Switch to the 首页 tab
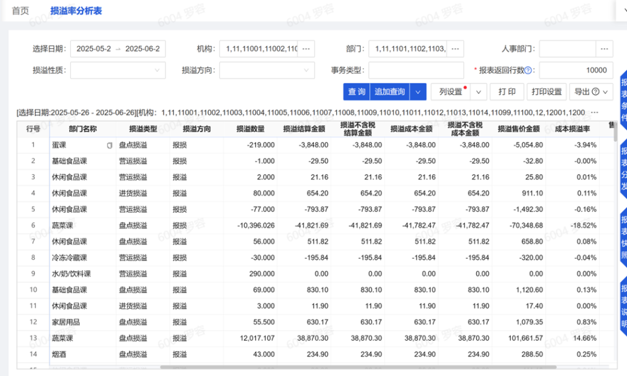The width and height of the screenshot is (627, 376). [20, 10]
